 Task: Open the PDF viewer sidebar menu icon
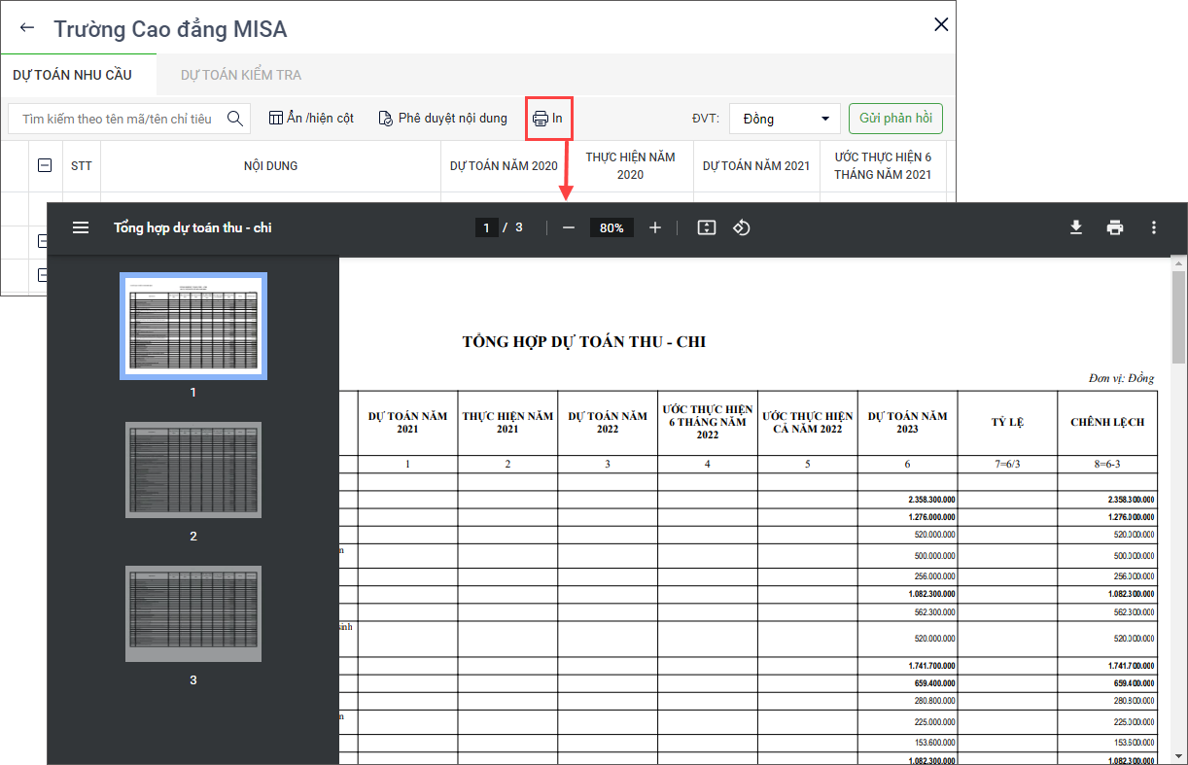(x=81, y=227)
